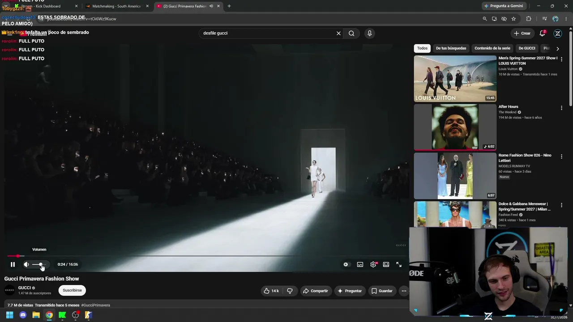Open options for the Dolce & Gabbana video

click(561, 205)
